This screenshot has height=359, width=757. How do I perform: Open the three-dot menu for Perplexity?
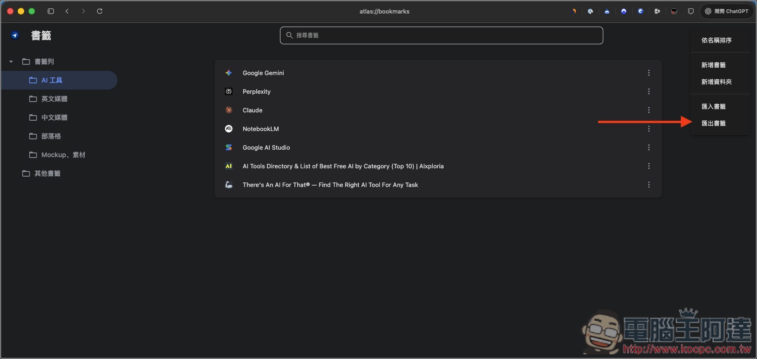(649, 91)
